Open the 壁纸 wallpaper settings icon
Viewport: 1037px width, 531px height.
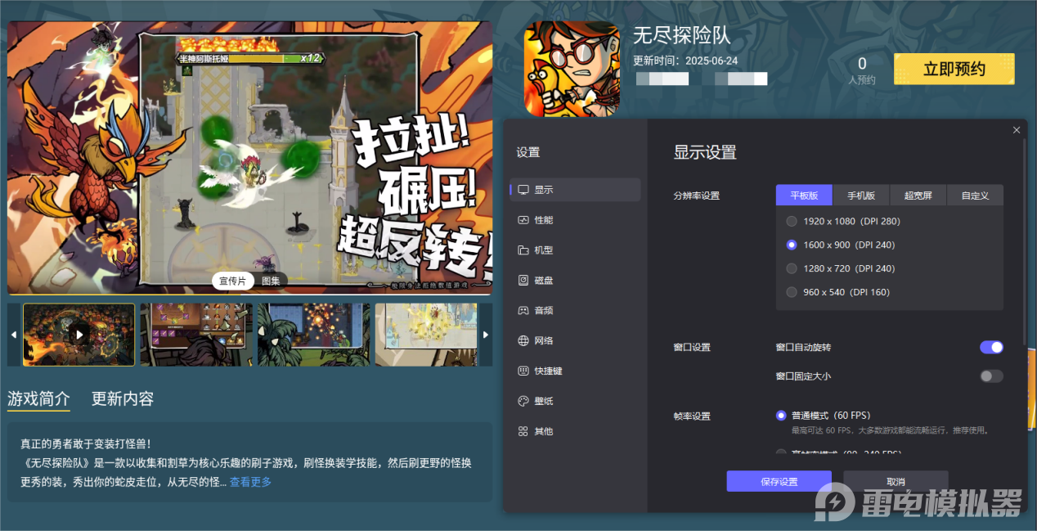pos(523,402)
